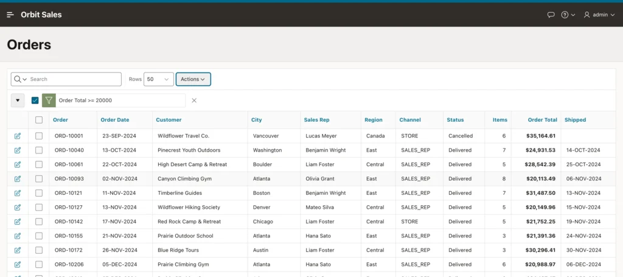Edit order ORD-10001 with pencil icon

pos(18,136)
